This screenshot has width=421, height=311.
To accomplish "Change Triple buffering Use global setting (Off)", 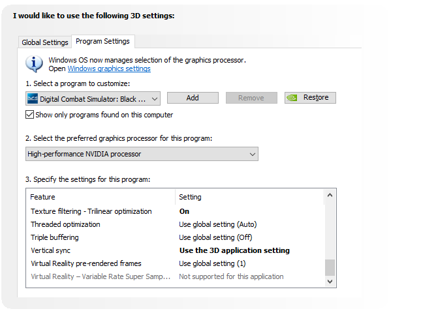I will click(215, 237).
